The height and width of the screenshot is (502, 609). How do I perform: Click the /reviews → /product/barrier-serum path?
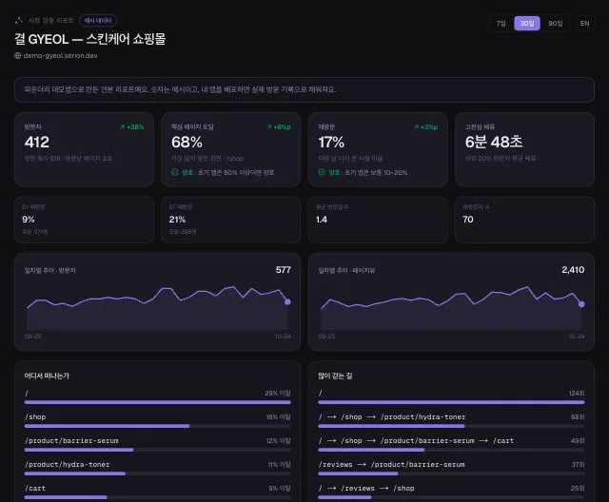point(391,464)
